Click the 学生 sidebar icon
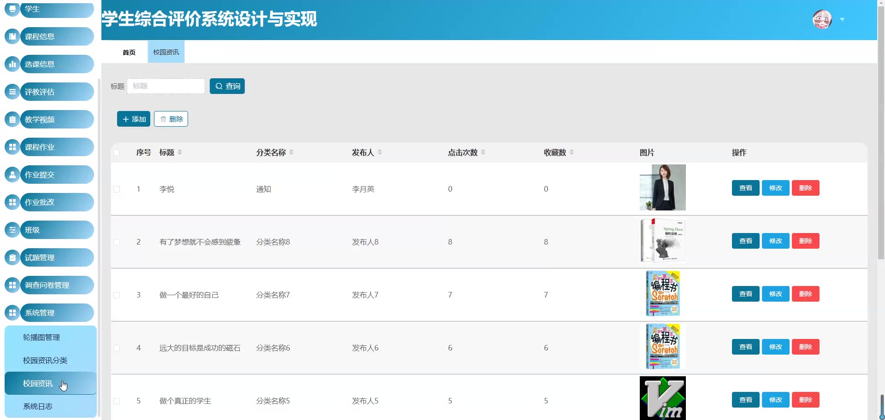The image size is (885, 420). (12, 9)
